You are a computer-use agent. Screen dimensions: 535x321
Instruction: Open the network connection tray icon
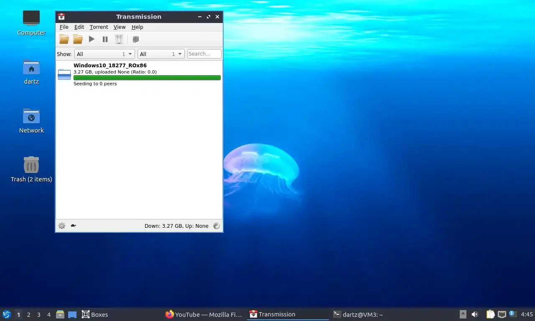(x=502, y=314)
